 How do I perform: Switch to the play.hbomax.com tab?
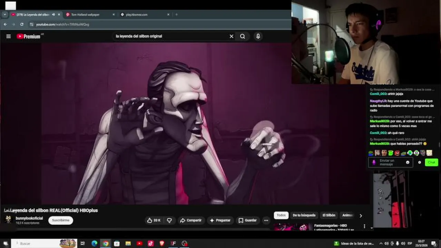(137, 14)
